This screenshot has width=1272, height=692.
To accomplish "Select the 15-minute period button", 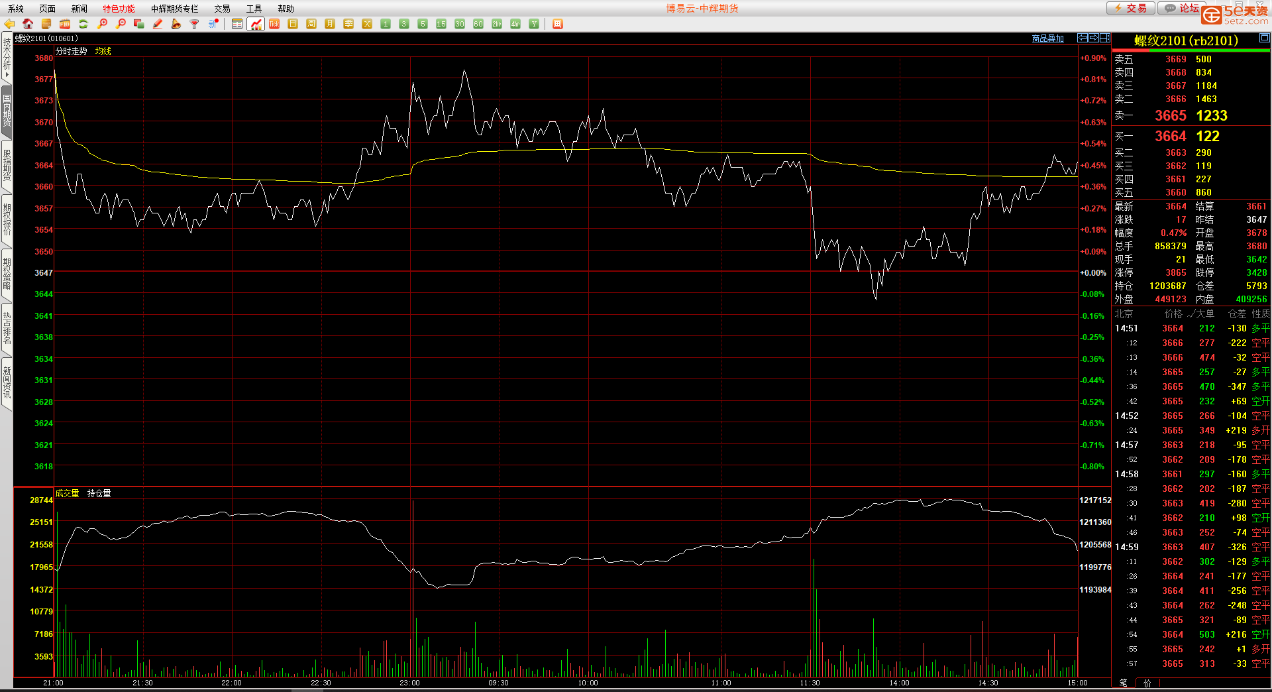I will 441,24.
